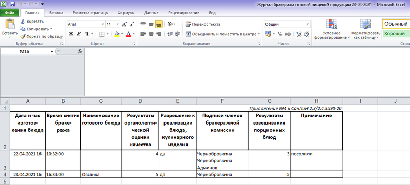Align cell content to middle
This screenshot has height=185, width=410.
(151, 24)
